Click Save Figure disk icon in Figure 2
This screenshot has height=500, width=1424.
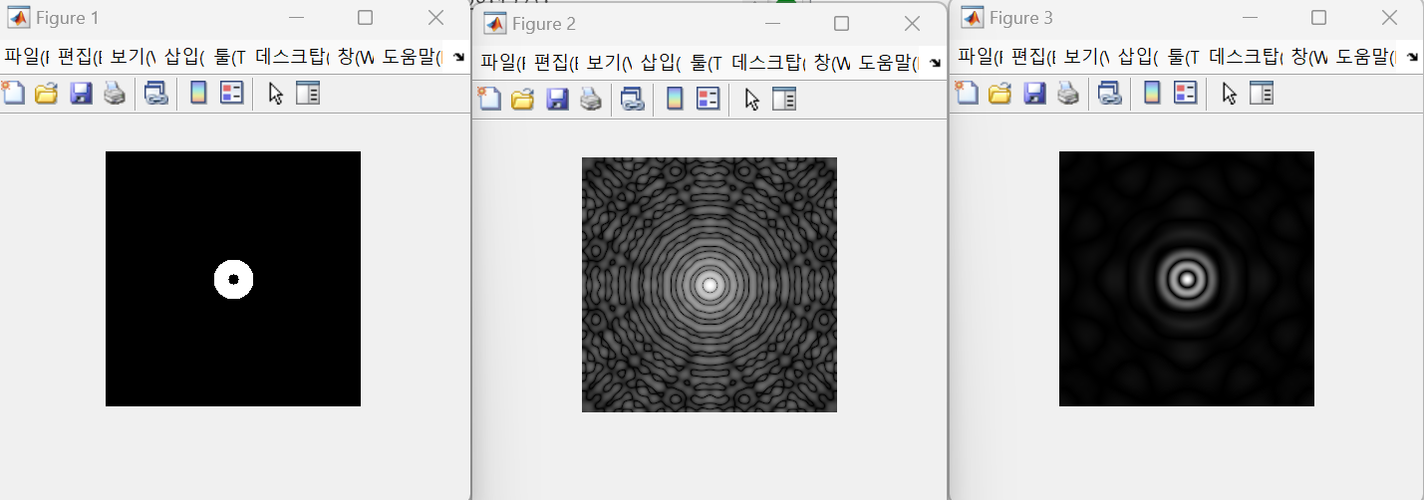pyautogui.click(x=557, y=99)
